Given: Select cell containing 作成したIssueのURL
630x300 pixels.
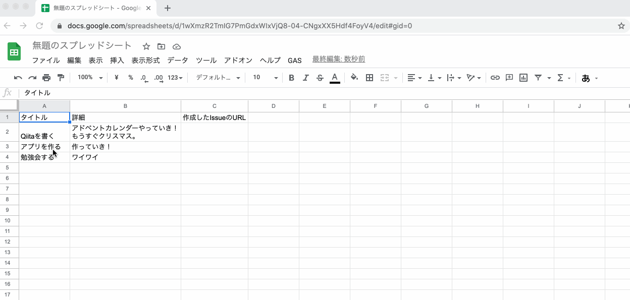Looking at the screenshot, I should pyautogui.click(x=215, y=117).
